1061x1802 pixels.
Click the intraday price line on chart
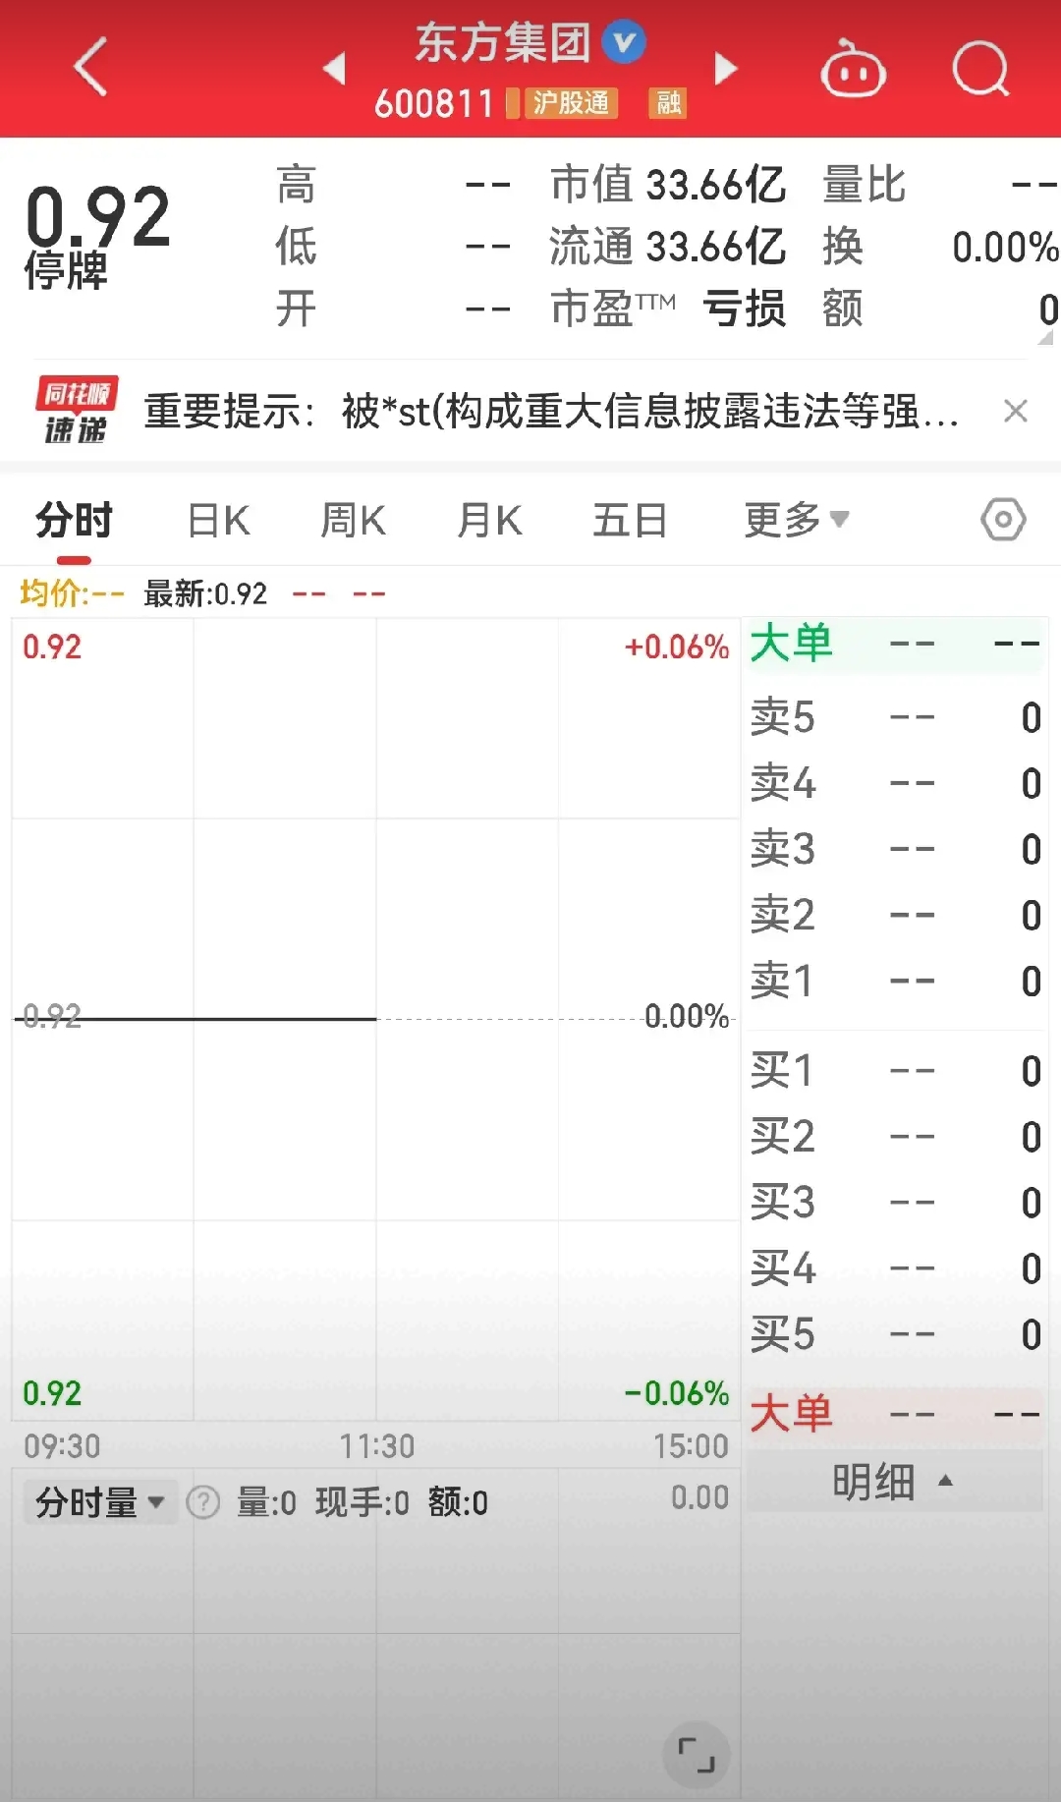click(x=196, y=1019)
